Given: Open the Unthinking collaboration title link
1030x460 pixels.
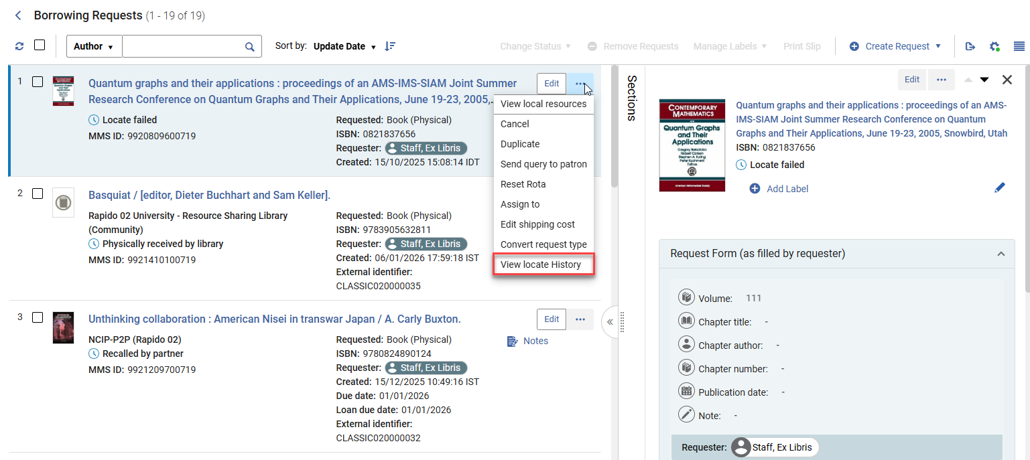Looking at the screenshot, I should pyautogui.click(x=275, y=319).
